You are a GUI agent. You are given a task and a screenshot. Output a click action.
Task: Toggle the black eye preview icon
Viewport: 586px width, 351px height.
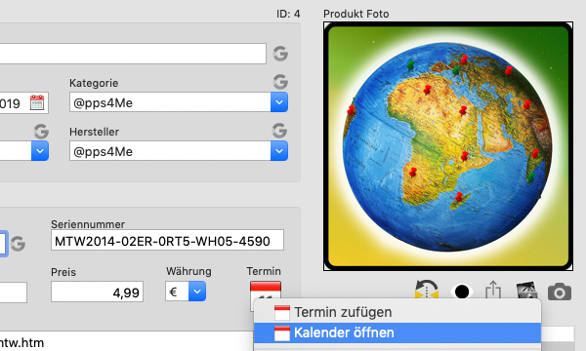click(x=462, y=292)
